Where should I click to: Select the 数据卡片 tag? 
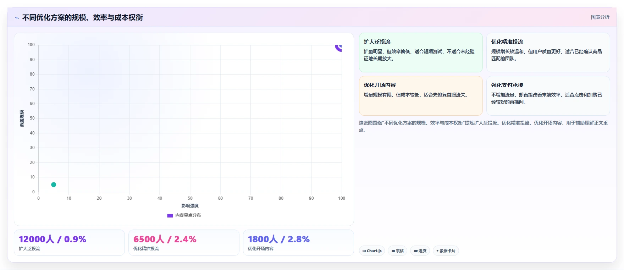(446, 251)
